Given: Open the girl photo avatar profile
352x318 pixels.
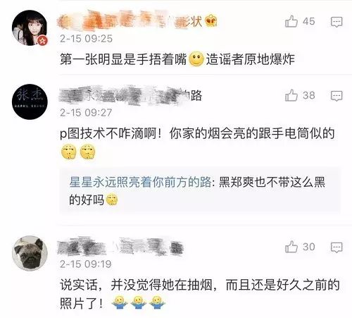Looking at the screenshot, I should coord(30,27).
